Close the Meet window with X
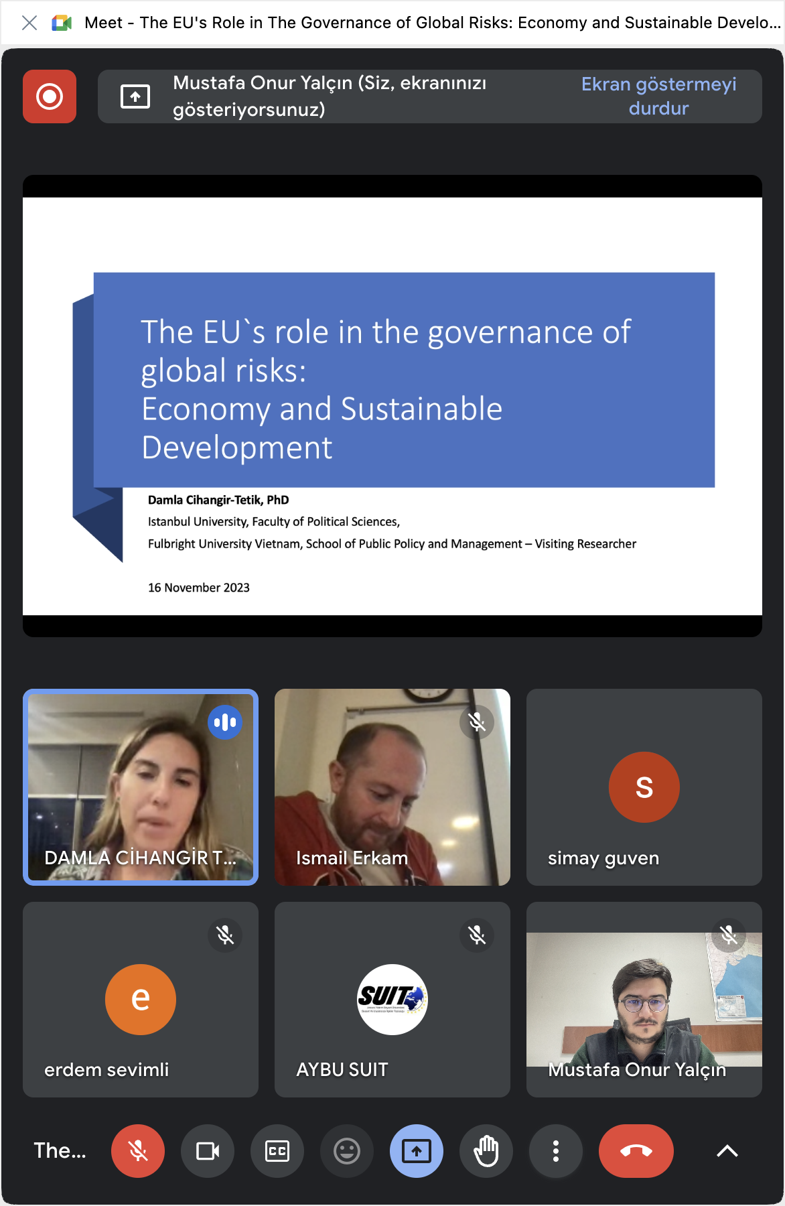785x1206 pixels. tap(29, 23)
